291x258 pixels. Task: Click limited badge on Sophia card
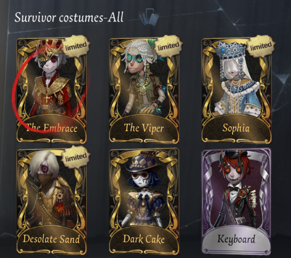[x=261, y=46]
